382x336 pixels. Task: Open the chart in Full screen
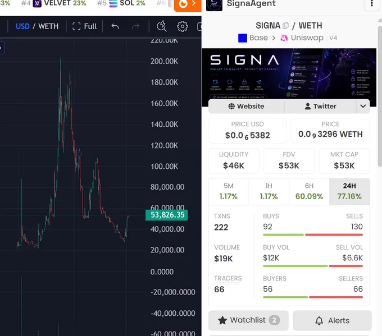coord(84,26)
